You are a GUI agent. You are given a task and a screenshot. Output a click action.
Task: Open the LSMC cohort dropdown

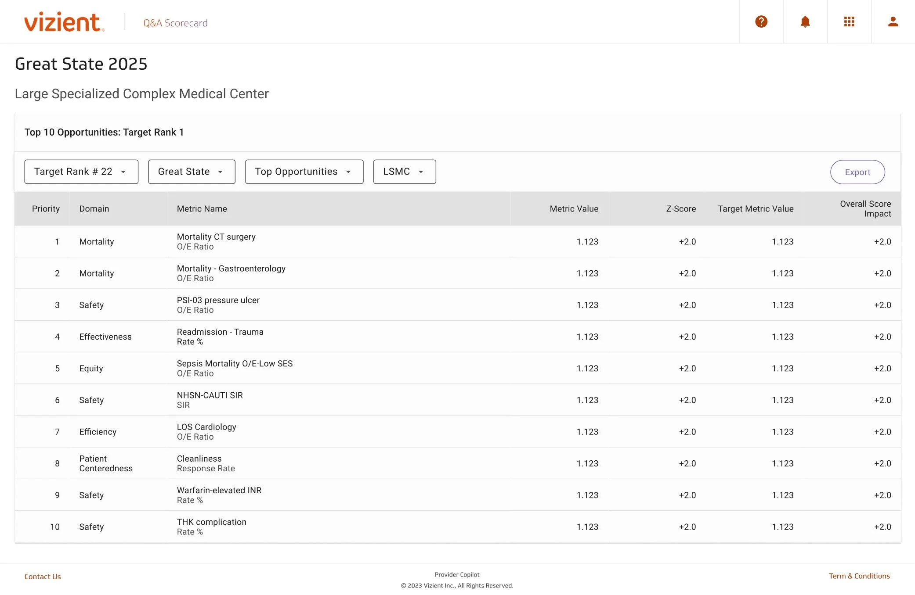404,172
